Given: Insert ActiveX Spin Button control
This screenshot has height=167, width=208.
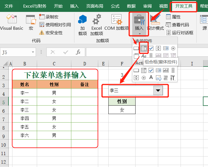Looking at the screenshot, I should pos(136,78).
